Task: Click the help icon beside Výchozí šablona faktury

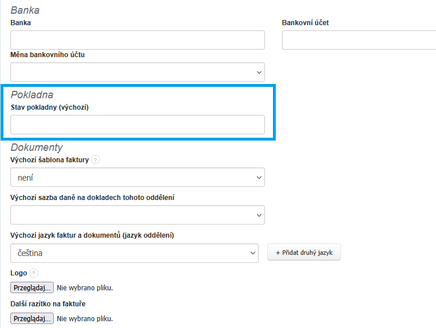Action: click(96, 160)
